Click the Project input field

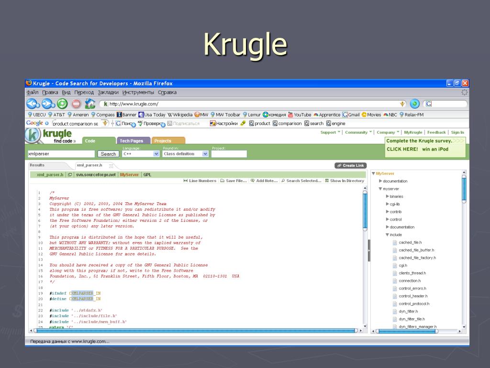229,154
